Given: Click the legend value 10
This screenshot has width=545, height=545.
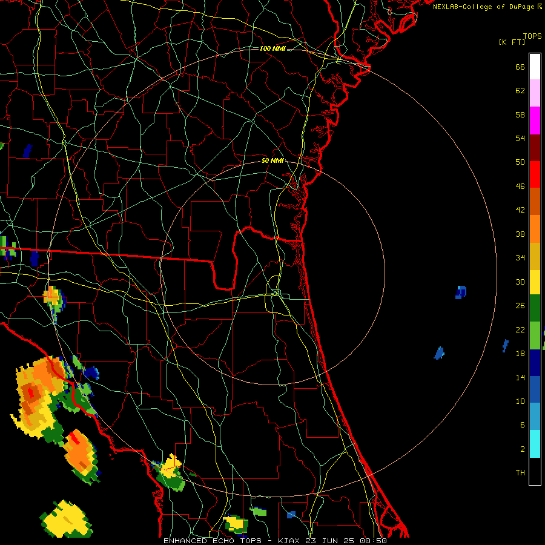Looking at the screenshot, I should [520, 401].
